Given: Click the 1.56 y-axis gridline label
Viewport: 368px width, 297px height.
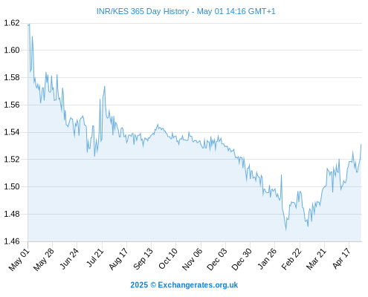Looking at the screenshot, I should [12, 105].
